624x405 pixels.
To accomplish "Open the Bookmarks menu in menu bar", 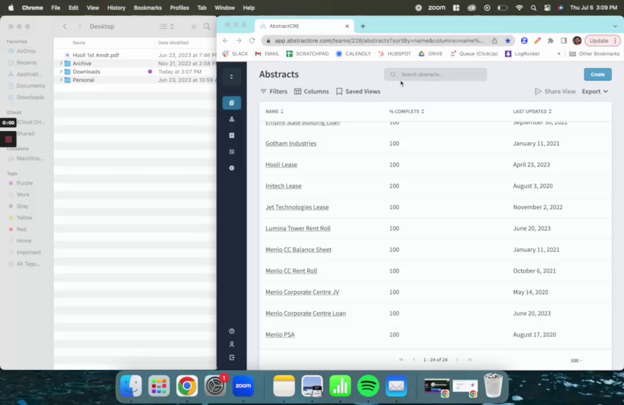I will pos(148,7).
